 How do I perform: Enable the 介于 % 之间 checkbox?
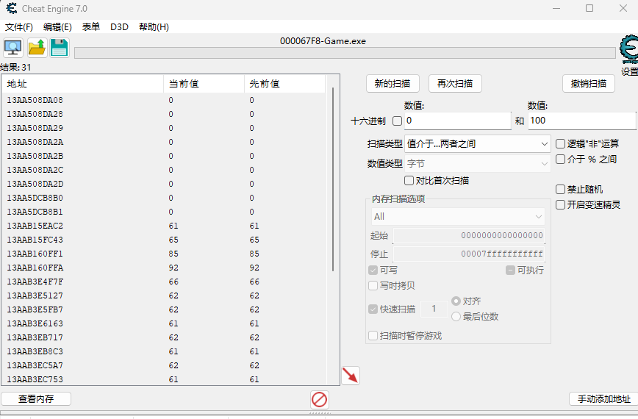pos(560,159)
